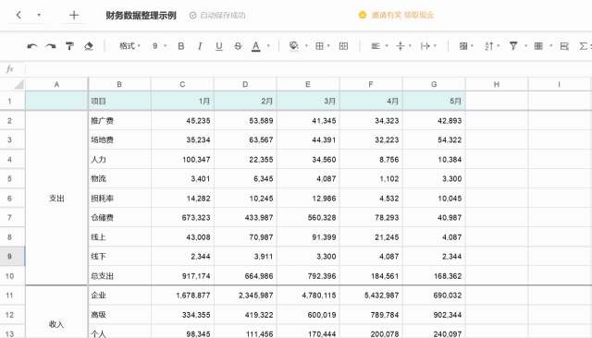This screenshot has height=338, width=592.
Task: Open the filter funnel dropdown arrow
Action: coord(526,46)
